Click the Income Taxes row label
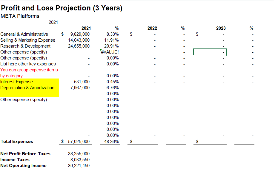Image resolution: width=275 pixels, height=171 pixels. (x=15, y=160)
